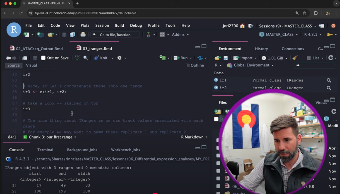Image resolution: width=340 pixels, height=194 pixels.
Task: Open the Global Environment dropdown
Action: (251, 65)
